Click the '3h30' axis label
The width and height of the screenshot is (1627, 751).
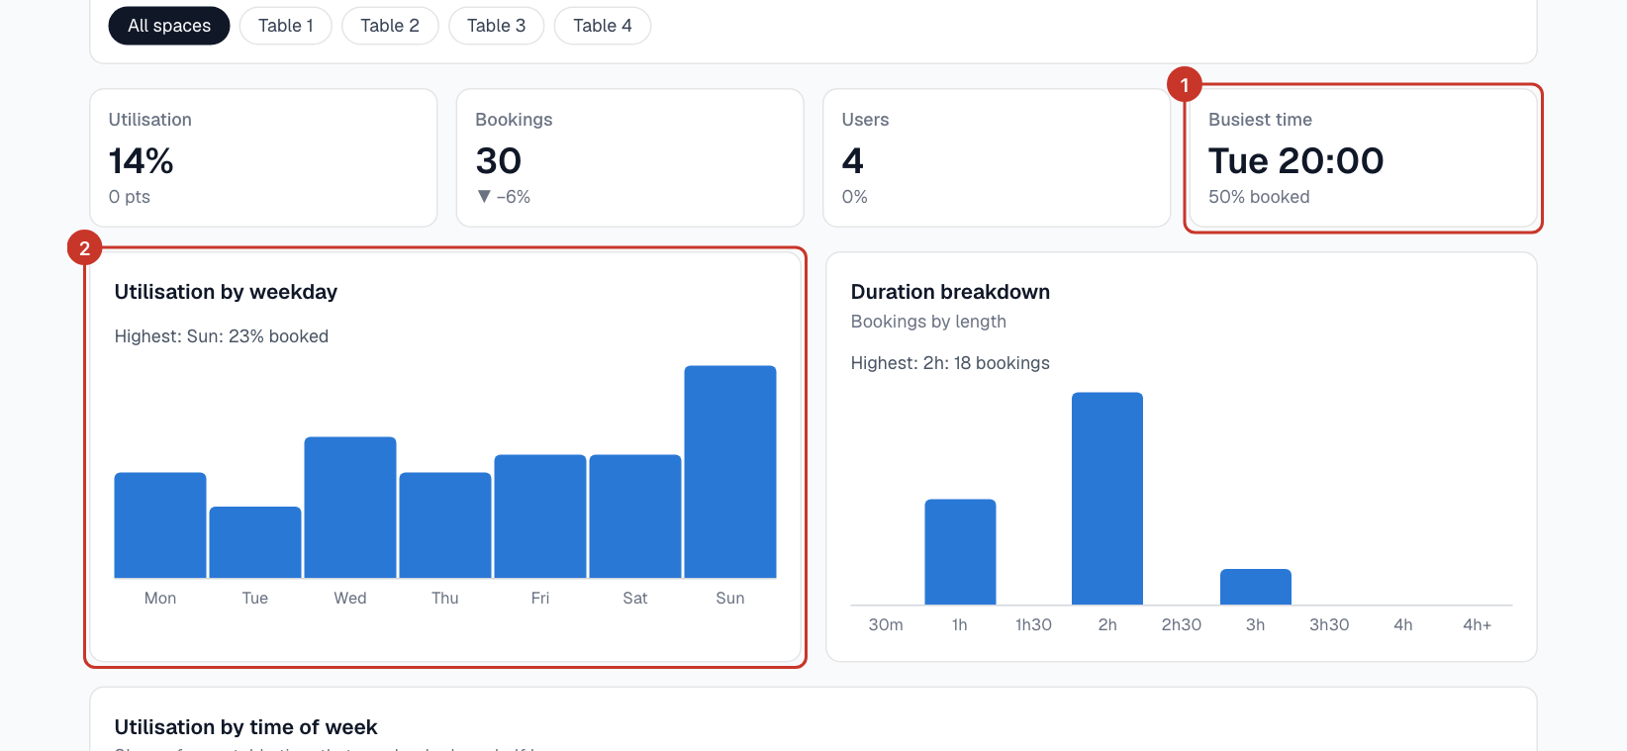click(x=1329, y=625)
